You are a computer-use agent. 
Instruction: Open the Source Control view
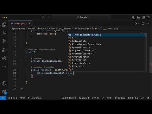(4, 41)
